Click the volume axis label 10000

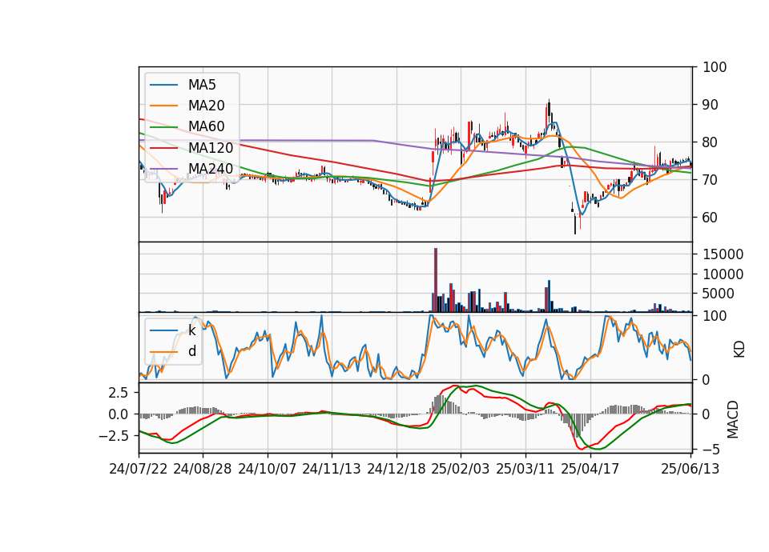[x=723, y=274]
